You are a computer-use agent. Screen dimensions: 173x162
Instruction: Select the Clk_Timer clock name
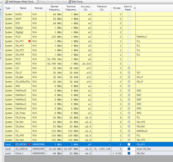20,113
